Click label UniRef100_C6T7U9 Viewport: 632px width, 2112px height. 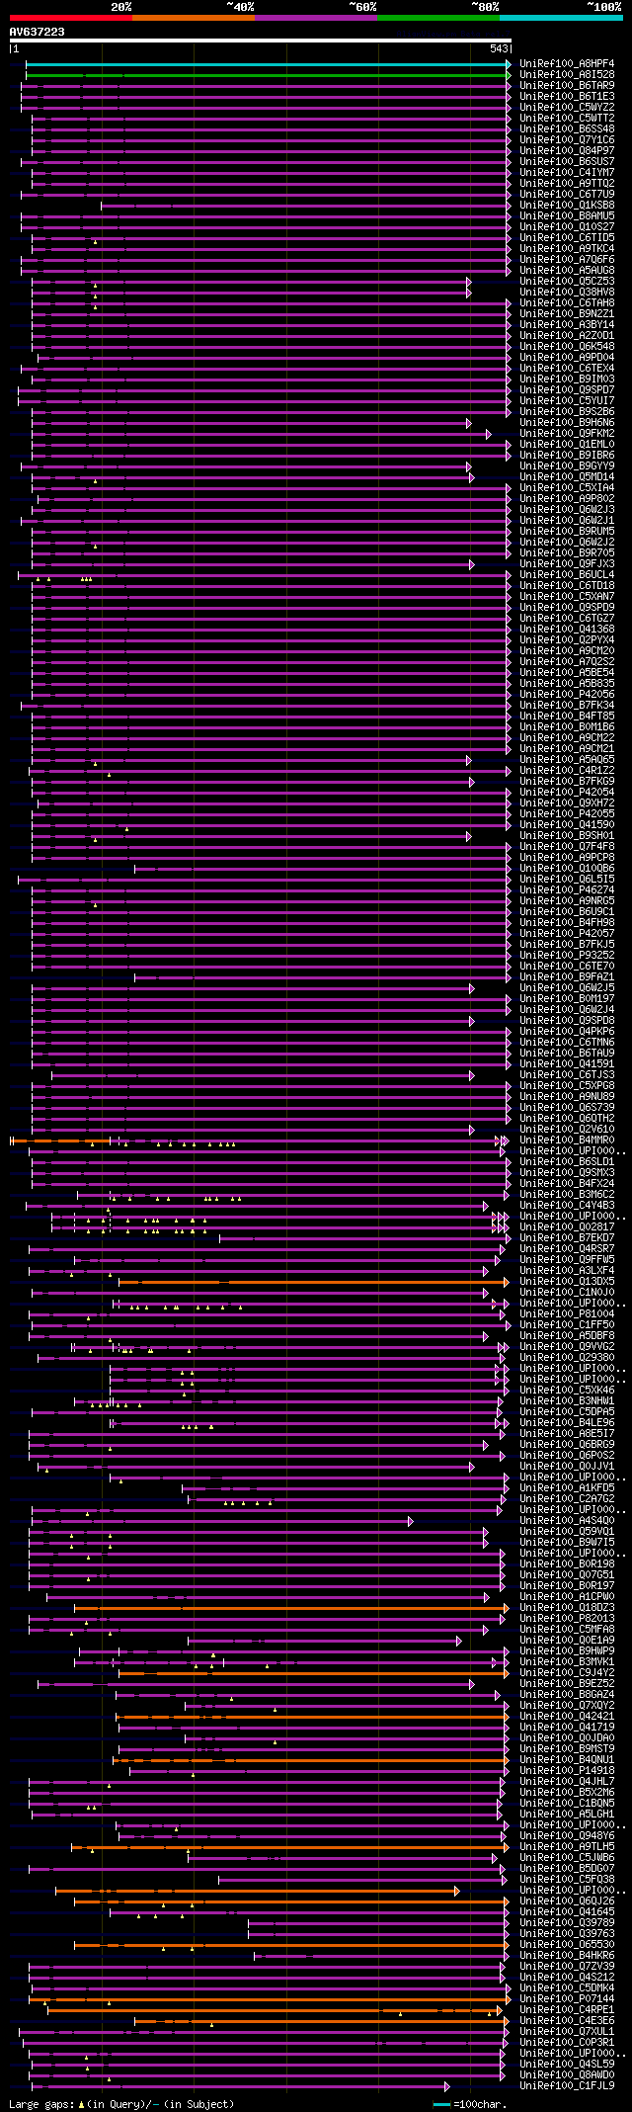pos(567,195)
